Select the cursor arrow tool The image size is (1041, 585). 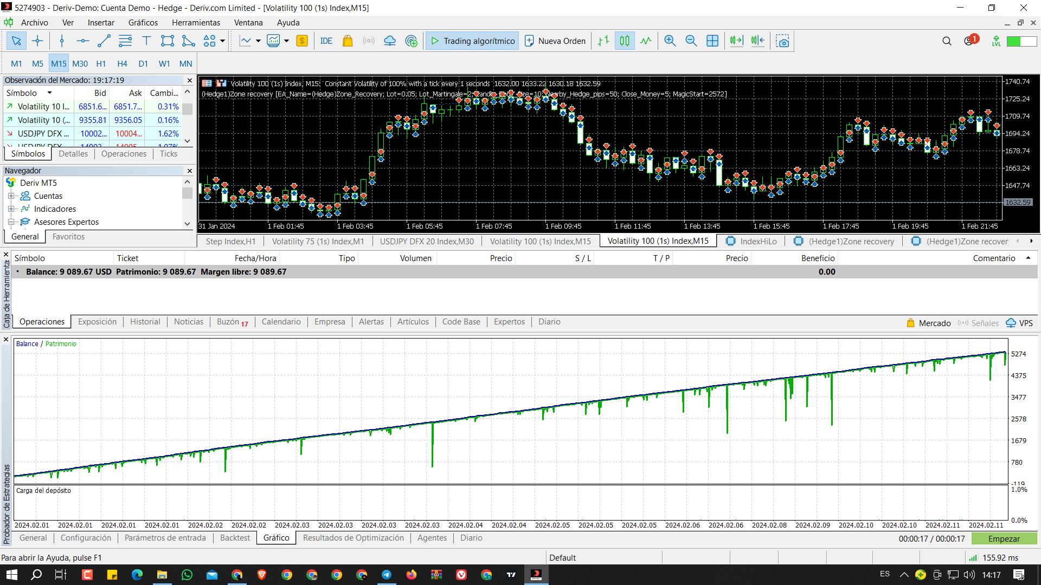pos(16,41)
